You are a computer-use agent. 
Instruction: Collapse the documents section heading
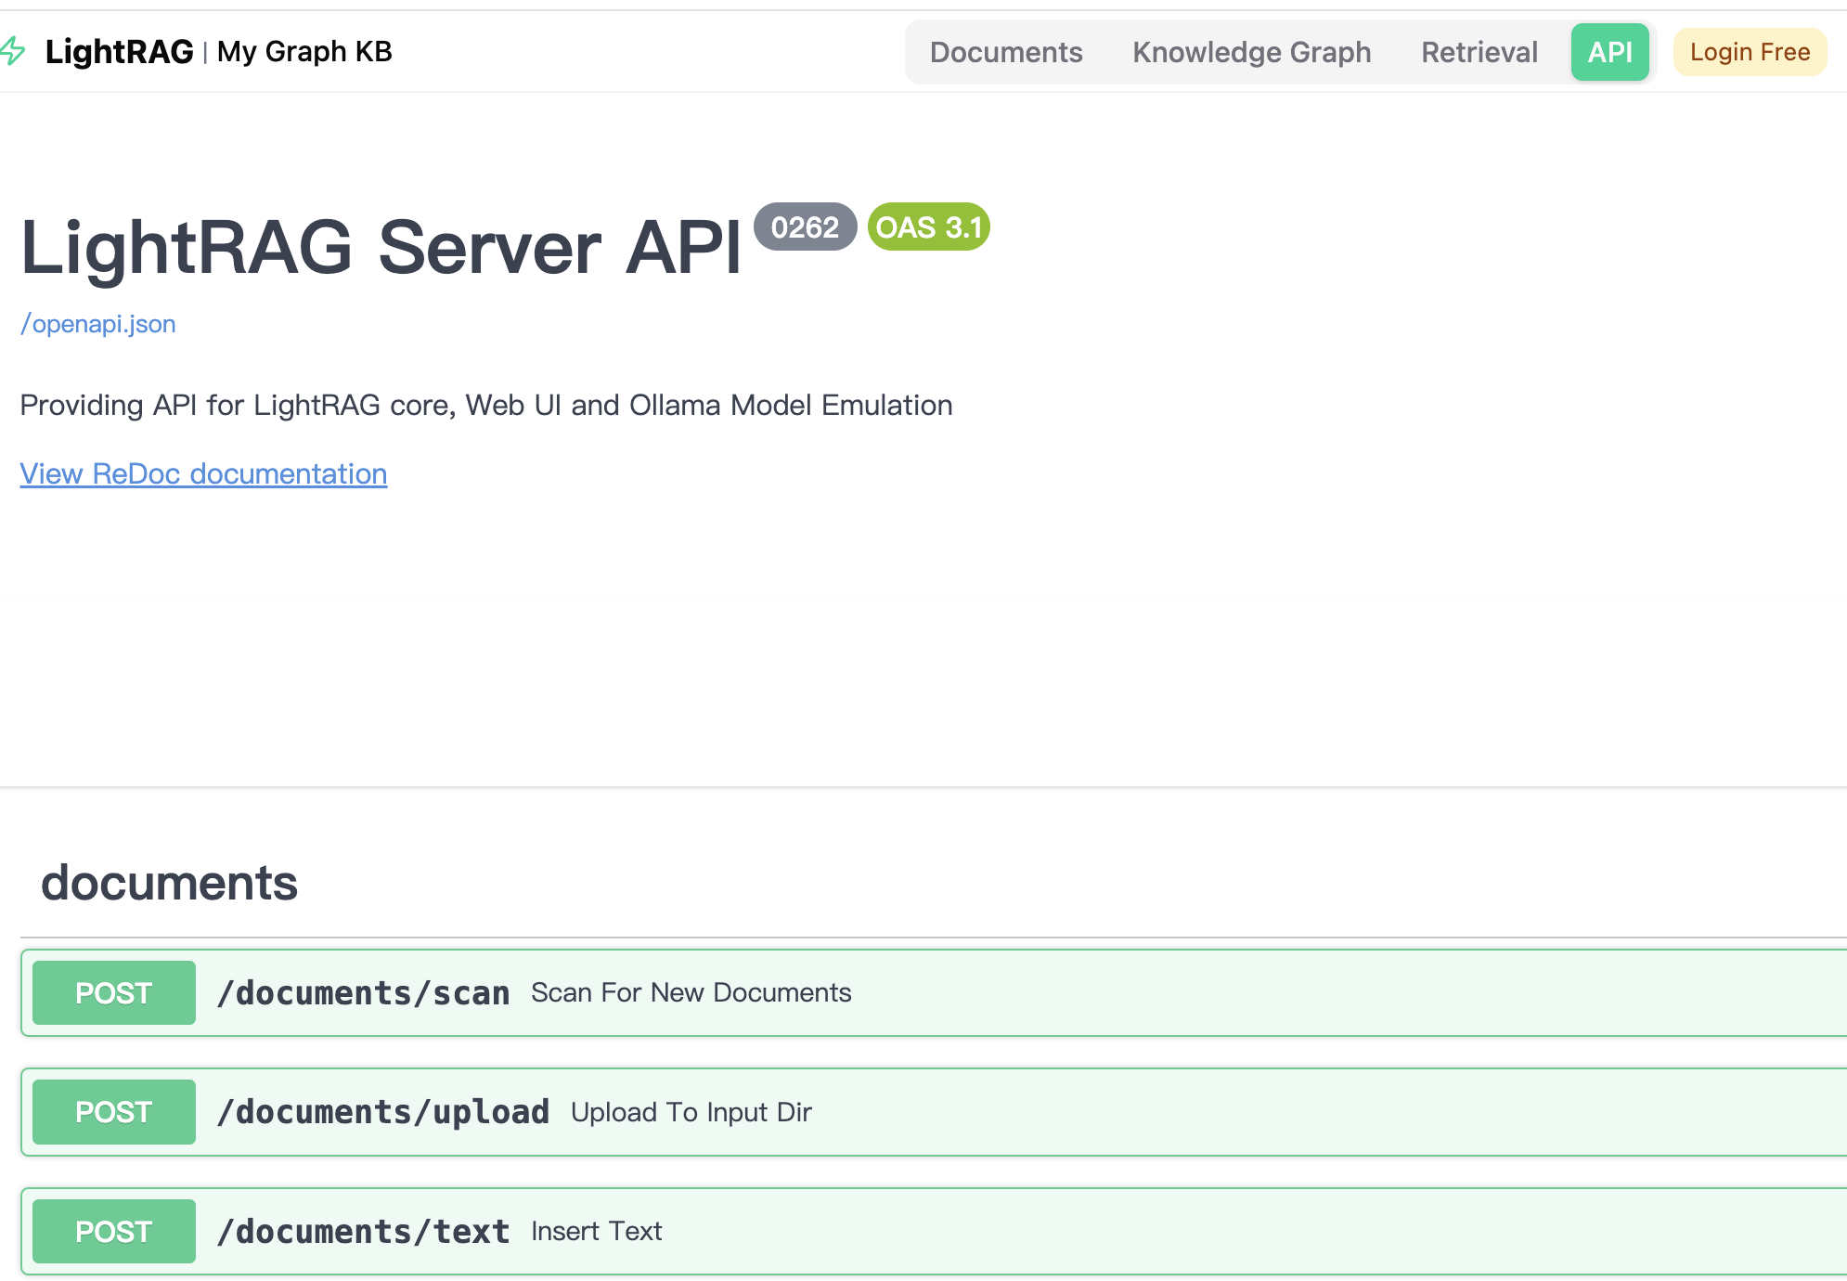(169, 883)
